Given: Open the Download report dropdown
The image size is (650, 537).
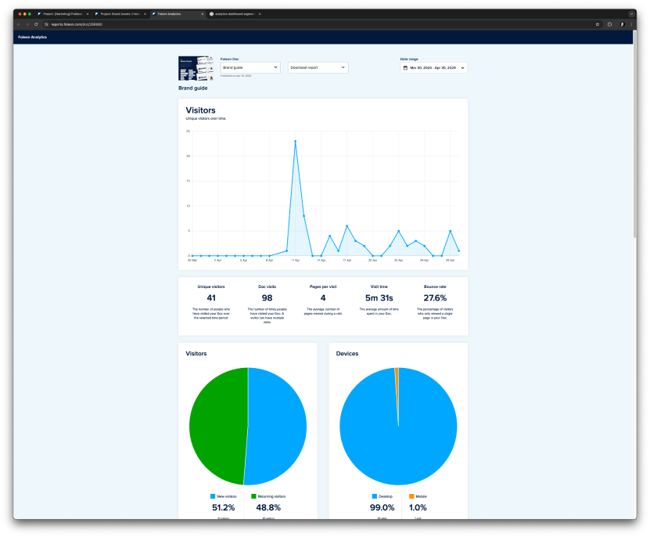Looking at the screenshot, I should click(x=318, y=67).
